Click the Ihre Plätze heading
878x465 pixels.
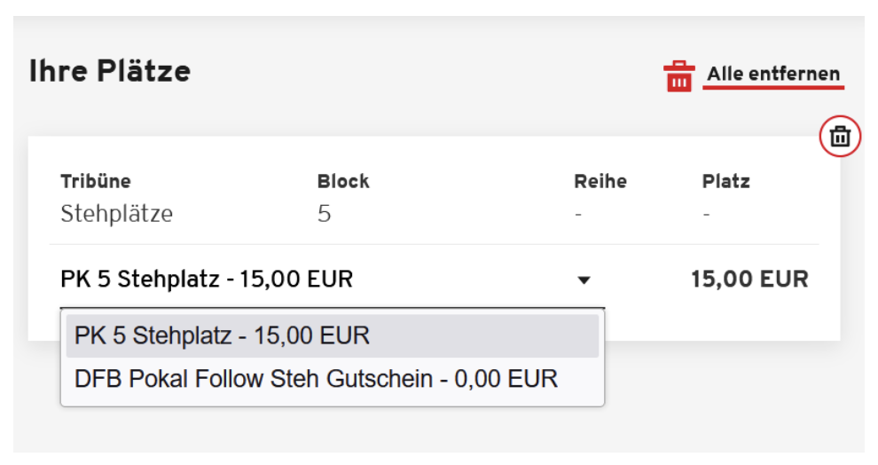[110, 70]
